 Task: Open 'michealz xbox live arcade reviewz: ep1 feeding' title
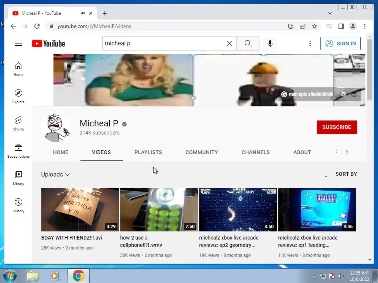click(x=307, y=241)
